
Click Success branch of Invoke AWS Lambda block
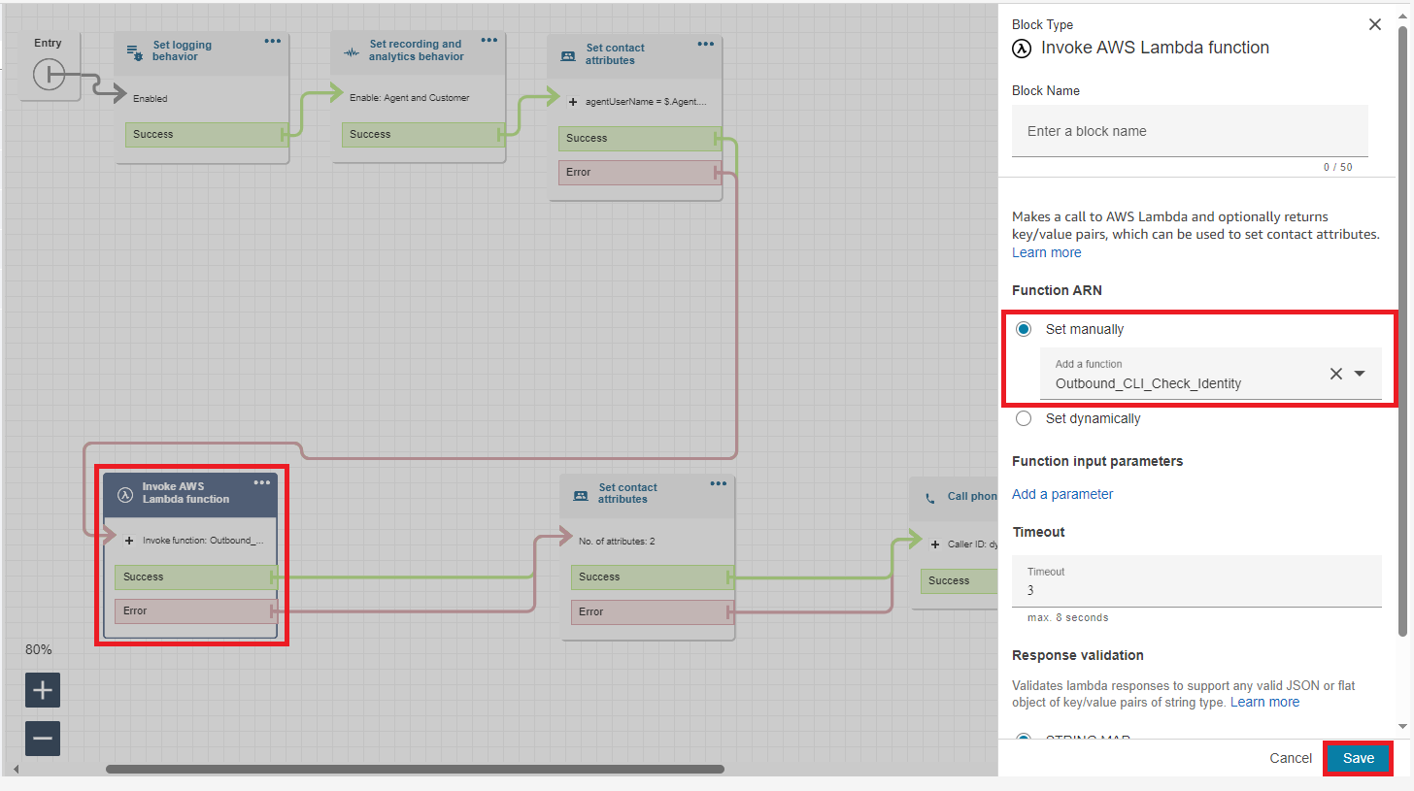point(194,577)
